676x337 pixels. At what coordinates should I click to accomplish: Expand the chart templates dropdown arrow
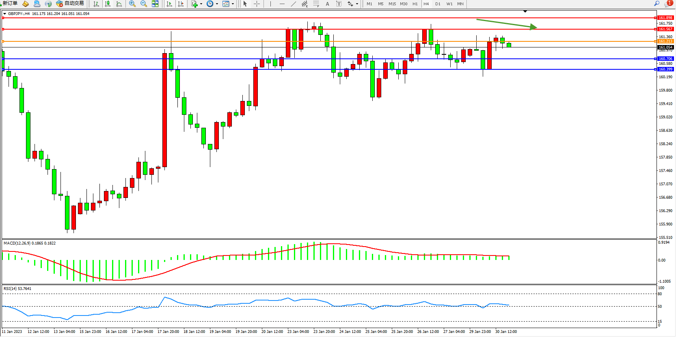233,4
